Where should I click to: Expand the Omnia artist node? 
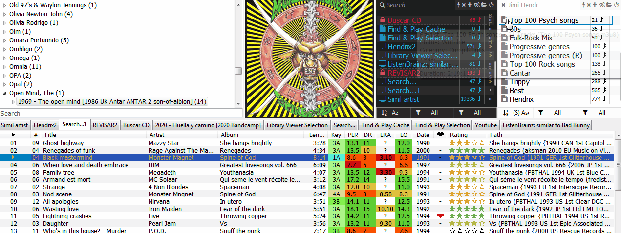(x=5, y=67)
